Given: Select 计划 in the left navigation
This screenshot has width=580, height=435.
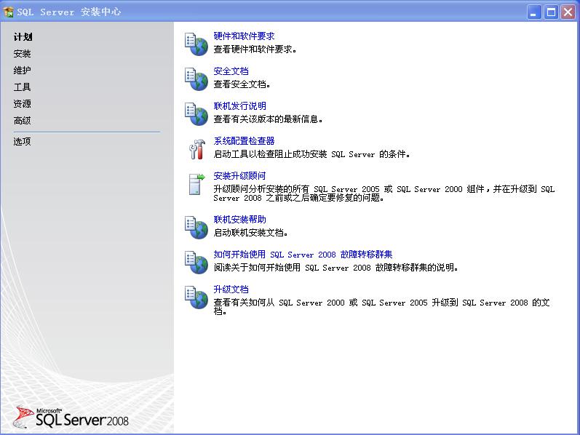Looking at the screenshot, I should point(23,37).
